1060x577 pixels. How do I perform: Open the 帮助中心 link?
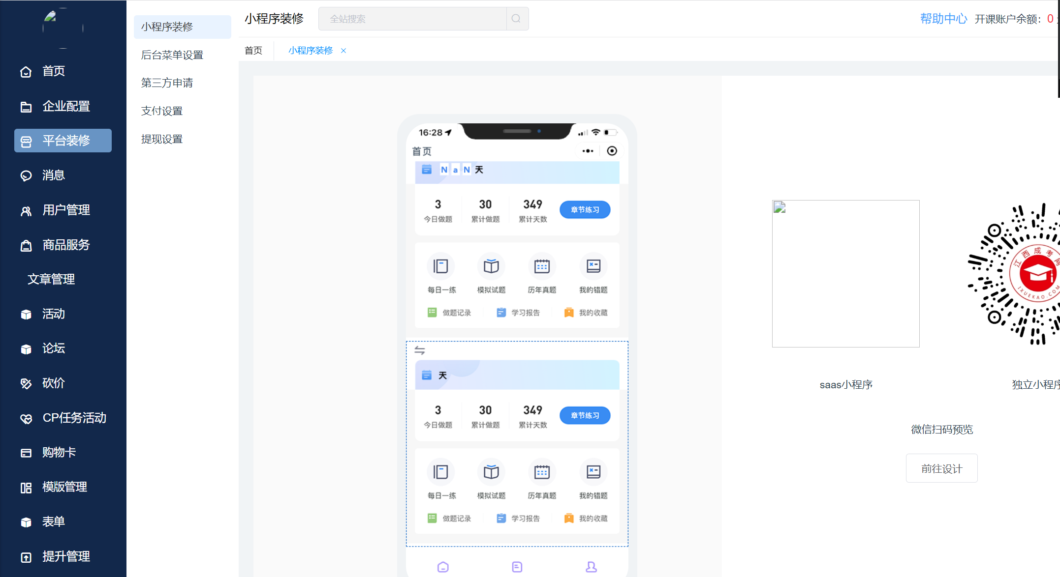tap(943, 19)
